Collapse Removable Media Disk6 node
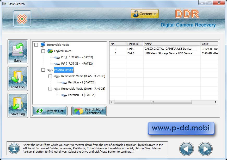Screen dimensions: 227x160 pyautogui.click(x=50, y=89)
